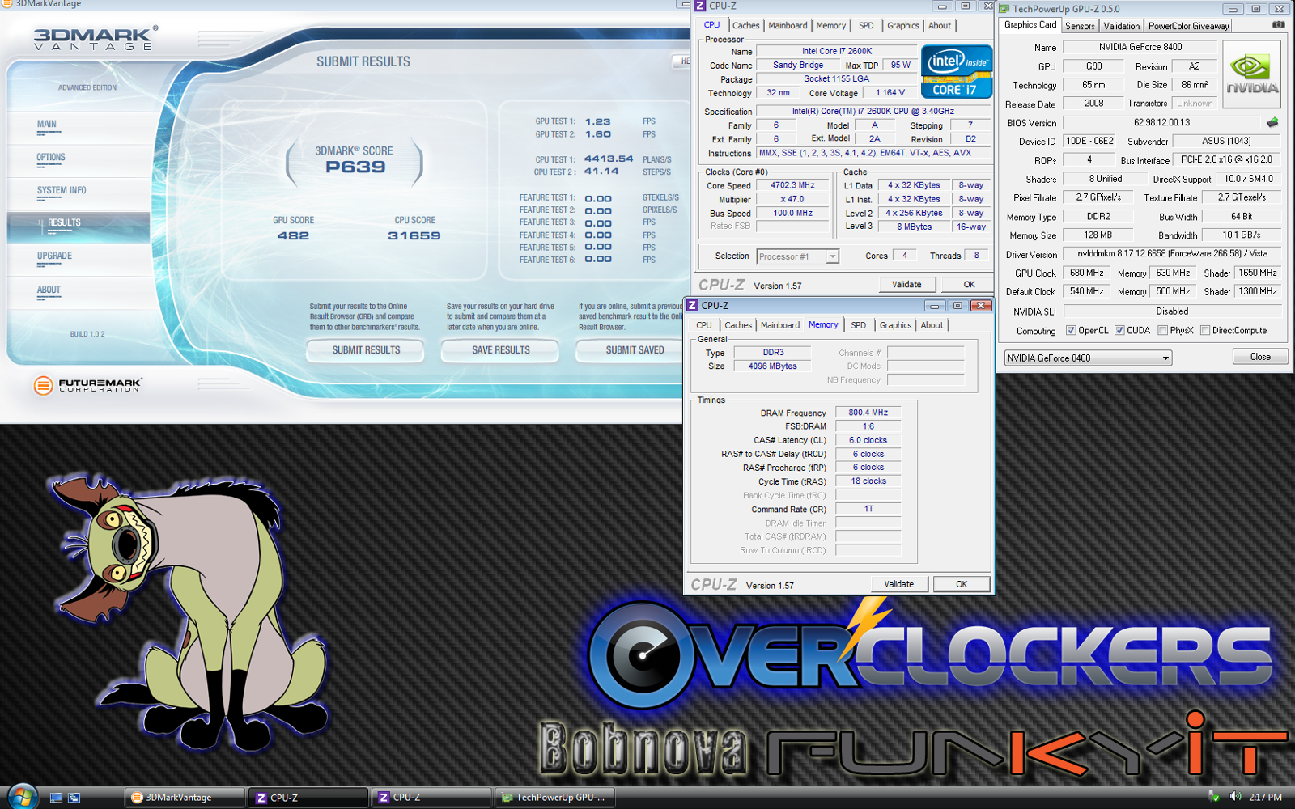Open the About tab in top CPU-Z window
1295x809 pixels.
[x=940, y=26]
